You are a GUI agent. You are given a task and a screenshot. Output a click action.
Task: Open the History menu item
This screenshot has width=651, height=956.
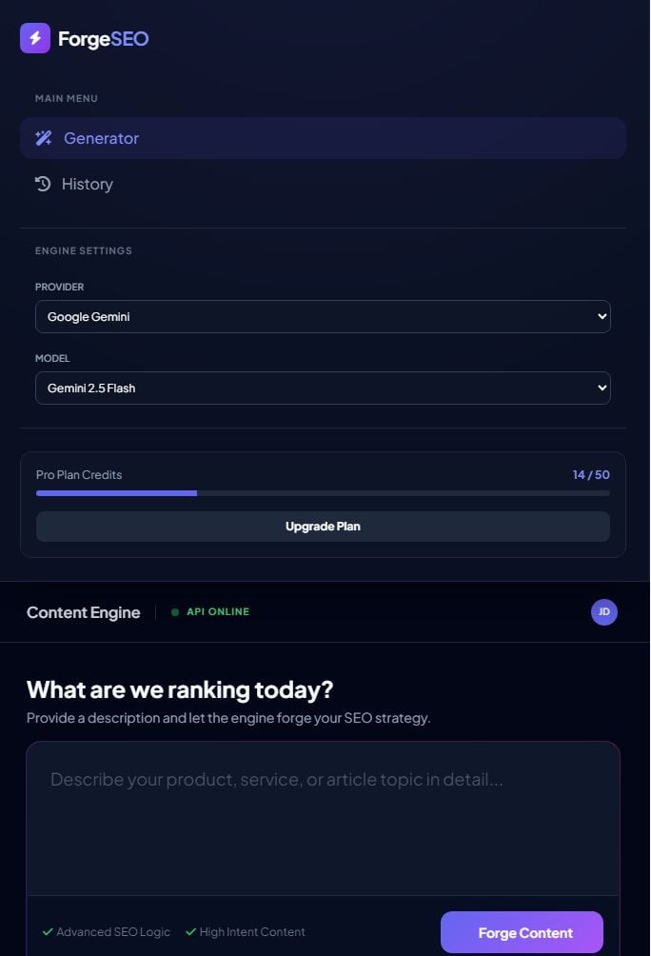click(x=88, y=184)
